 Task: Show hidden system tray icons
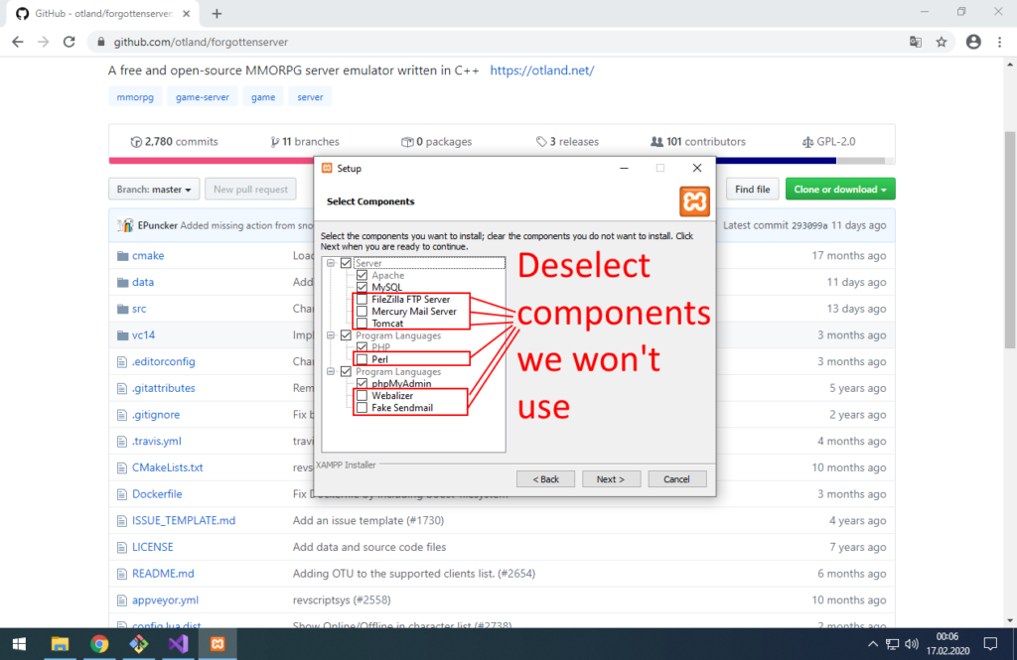872,644
